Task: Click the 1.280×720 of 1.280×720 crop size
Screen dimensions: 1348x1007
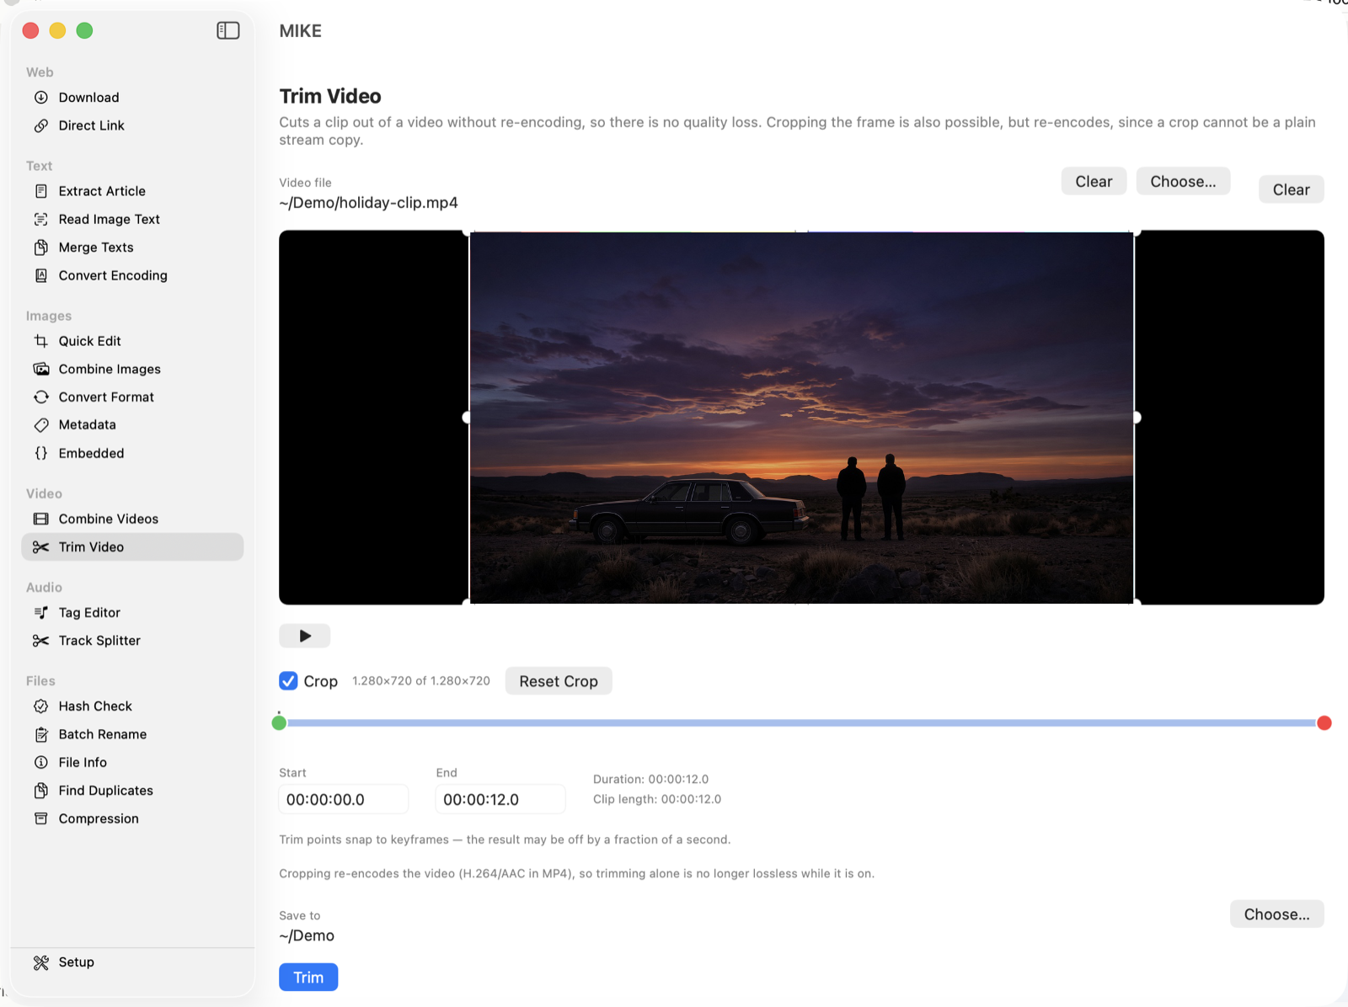Action: coord(421,681)
